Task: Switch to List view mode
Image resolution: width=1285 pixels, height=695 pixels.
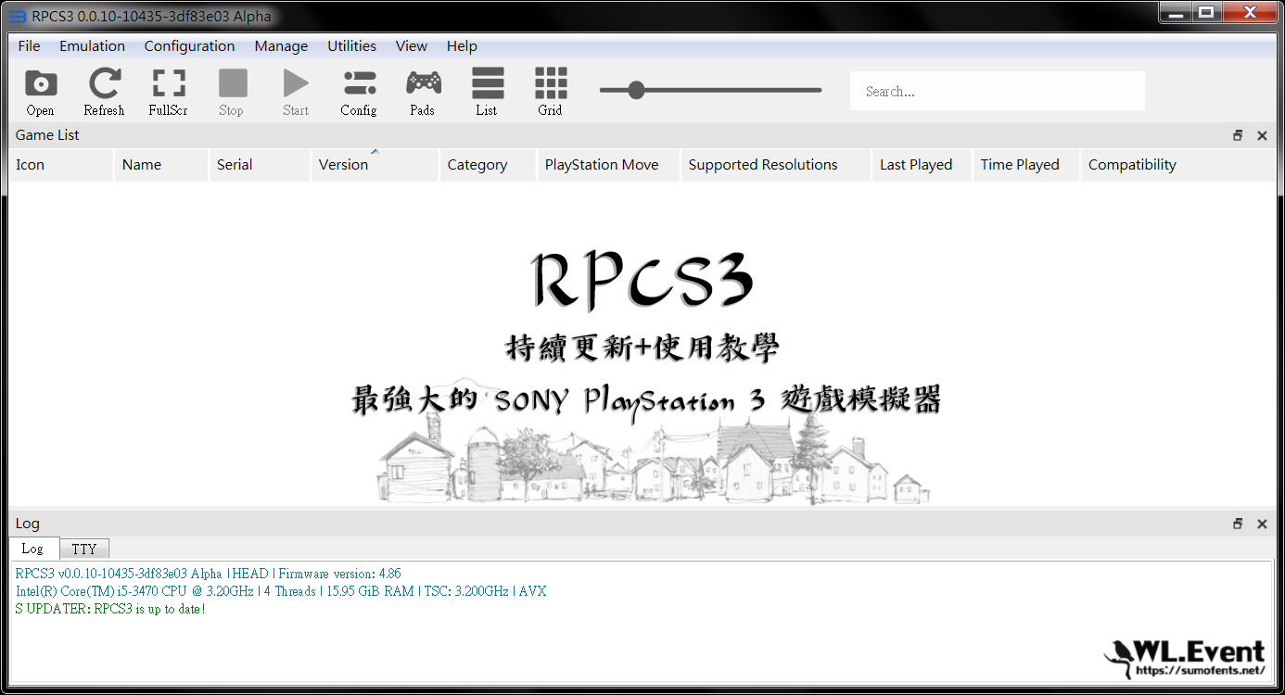Action: (488, 92)
